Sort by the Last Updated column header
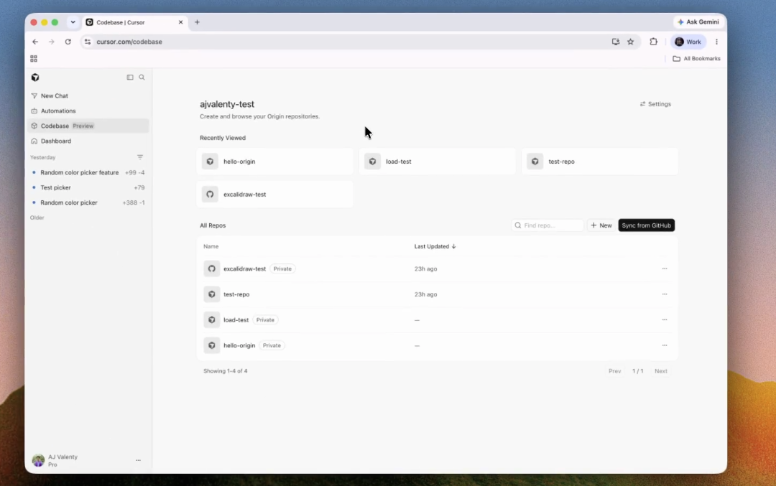The image size is (776, 486). 435,246
